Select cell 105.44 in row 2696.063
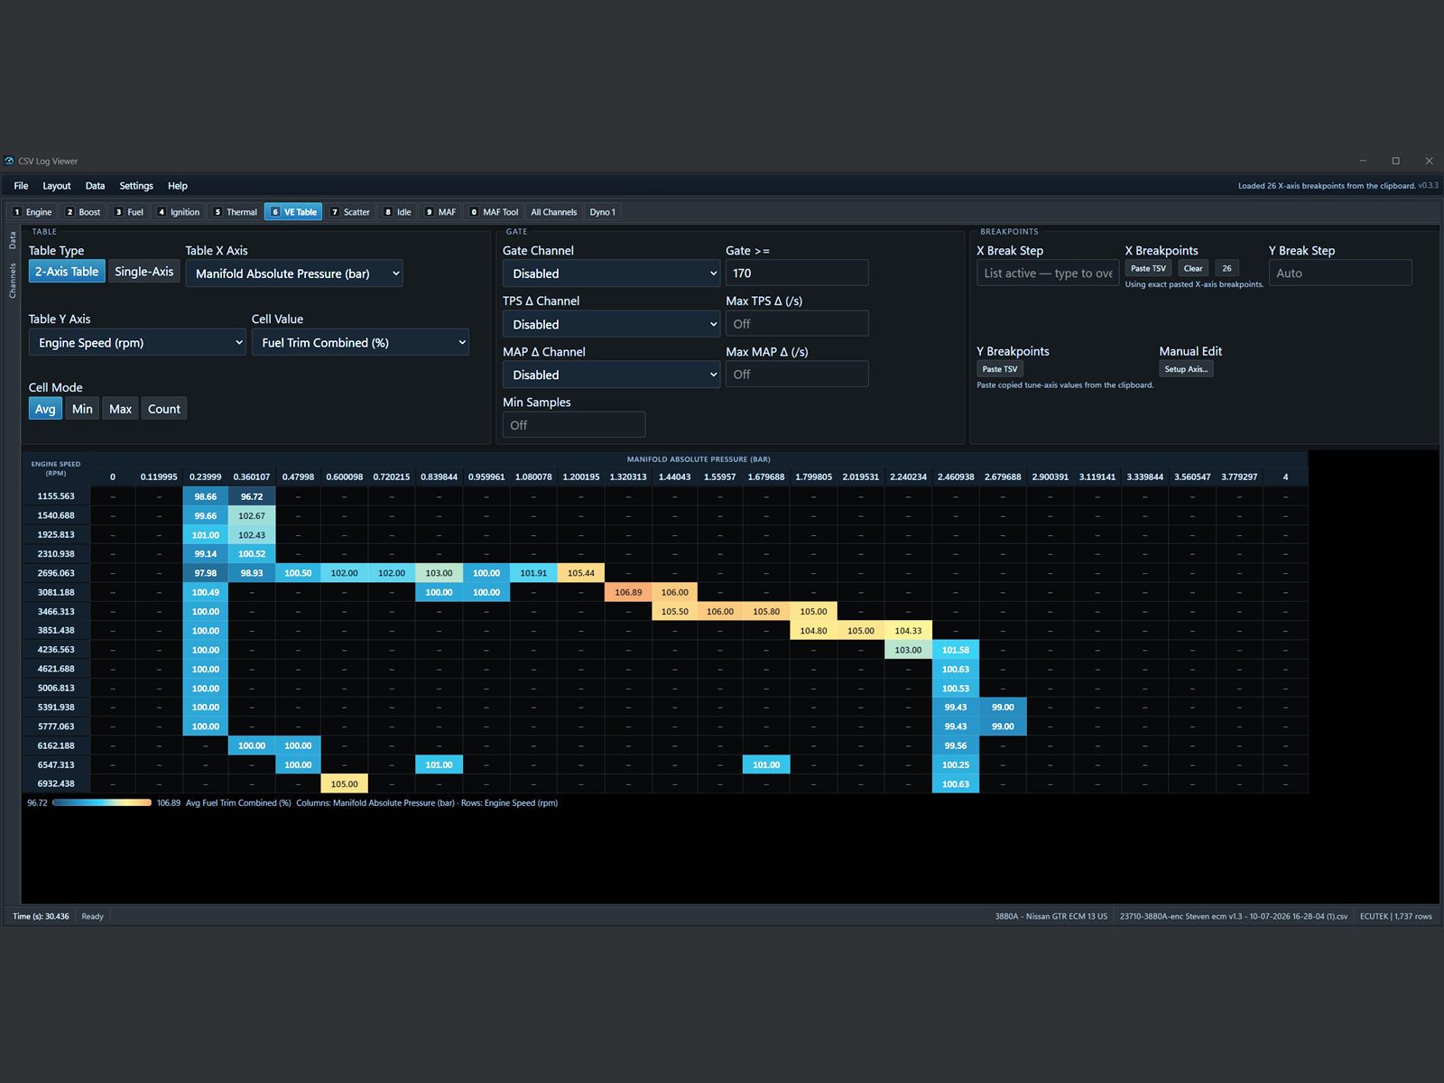This screenshot has width=1444, height=1083. pyautogui.click(x=581, y=573)
